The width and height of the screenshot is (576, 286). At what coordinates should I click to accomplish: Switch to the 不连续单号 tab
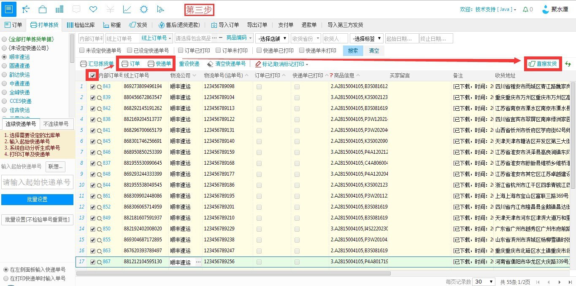click(x=56, y=124)
